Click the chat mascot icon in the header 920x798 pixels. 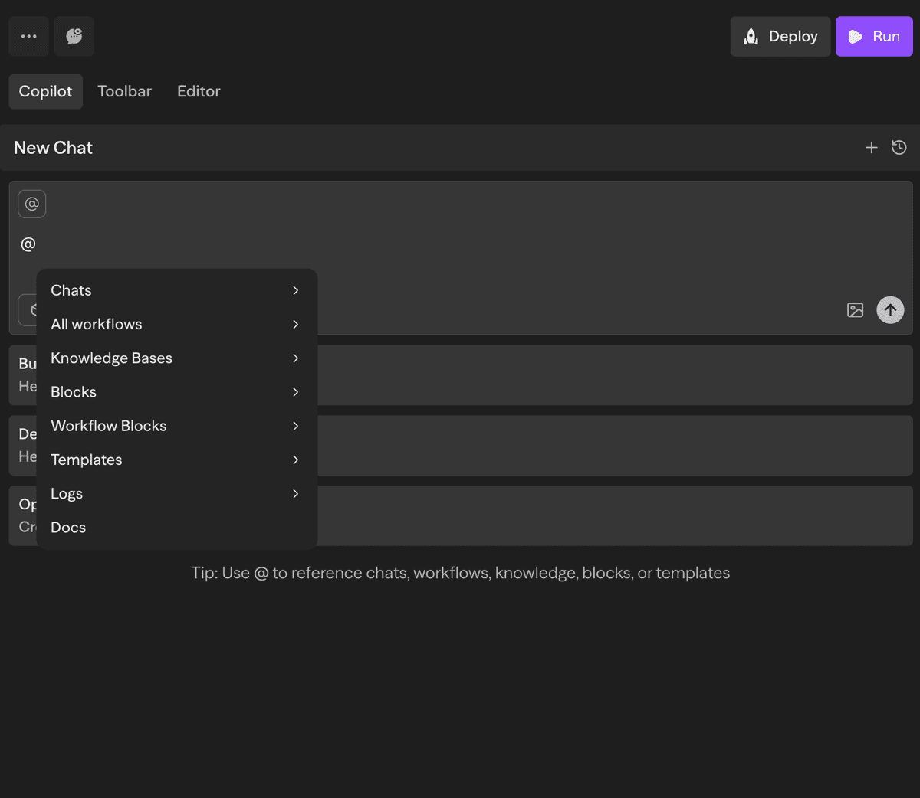click(x=74, y=36)
